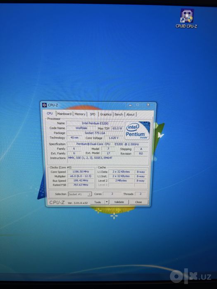217x289 pixels.
Task: Click the Cores count field
Action: pos(112,194)
